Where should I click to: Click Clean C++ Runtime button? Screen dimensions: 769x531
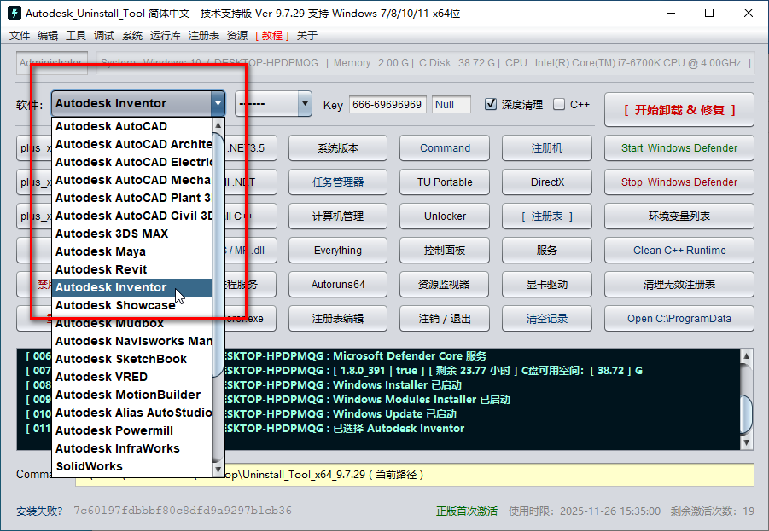(679, 251)
